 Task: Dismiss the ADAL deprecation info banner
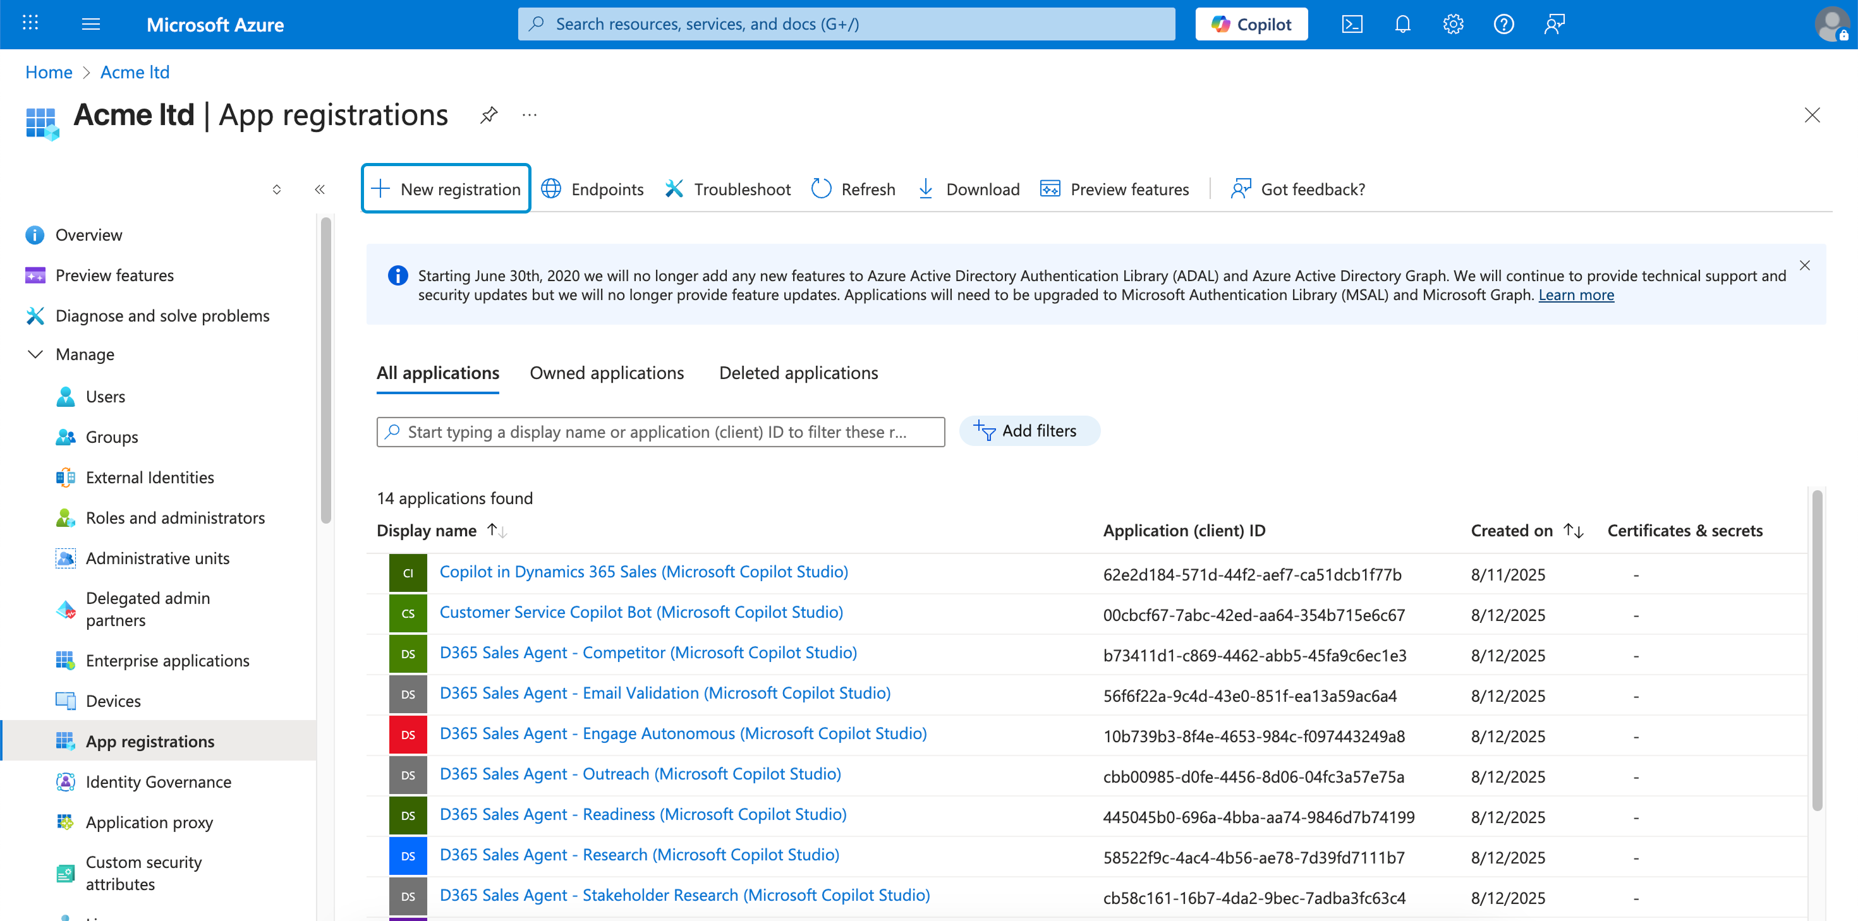pos(1805,265)
